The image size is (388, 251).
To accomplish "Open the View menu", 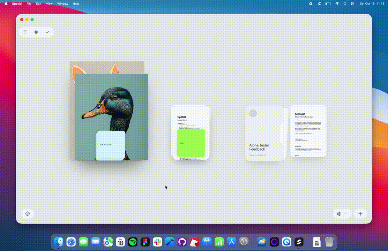I will [x=49, y=4].
